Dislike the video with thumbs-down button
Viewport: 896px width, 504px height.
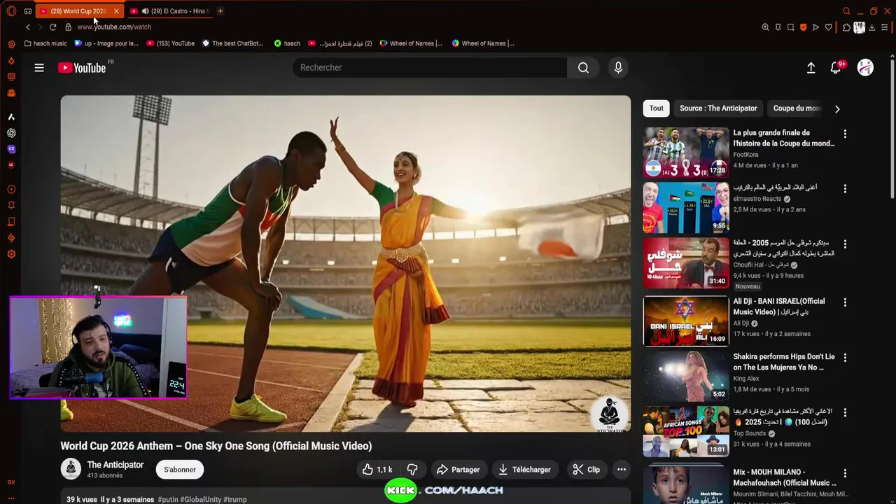tap(412, 470)
